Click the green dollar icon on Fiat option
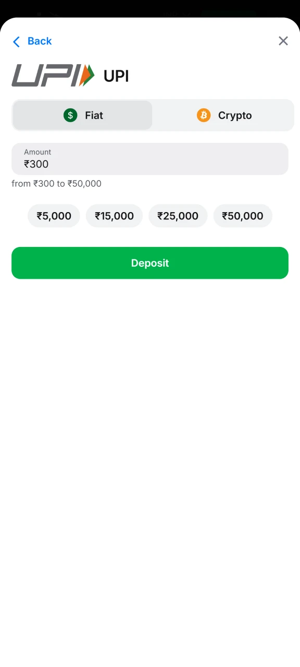 click(x=70, y=115)
